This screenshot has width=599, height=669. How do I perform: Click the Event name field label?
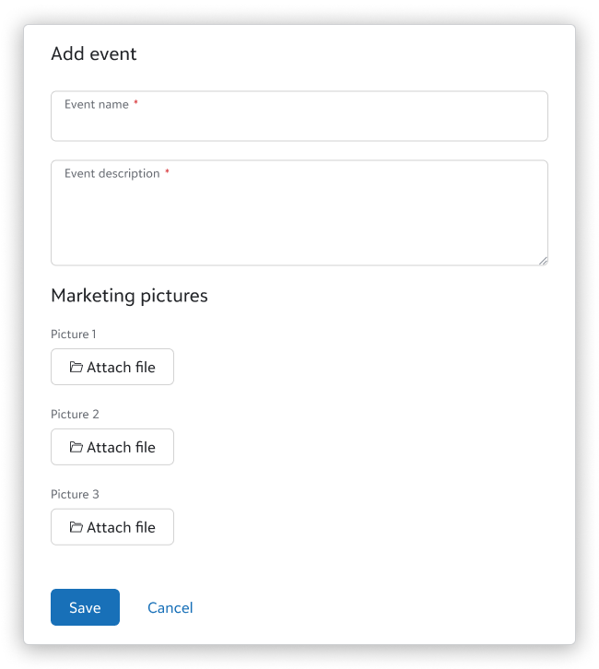(97, 105)
